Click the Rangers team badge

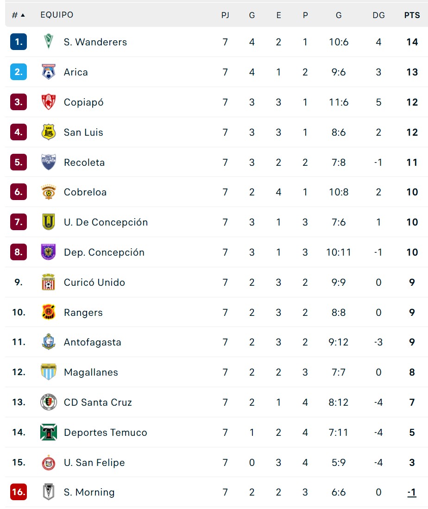pyautogui.click(x=49, y=313)
